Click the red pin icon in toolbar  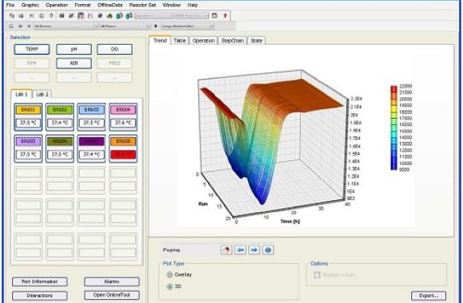[225, 16]
